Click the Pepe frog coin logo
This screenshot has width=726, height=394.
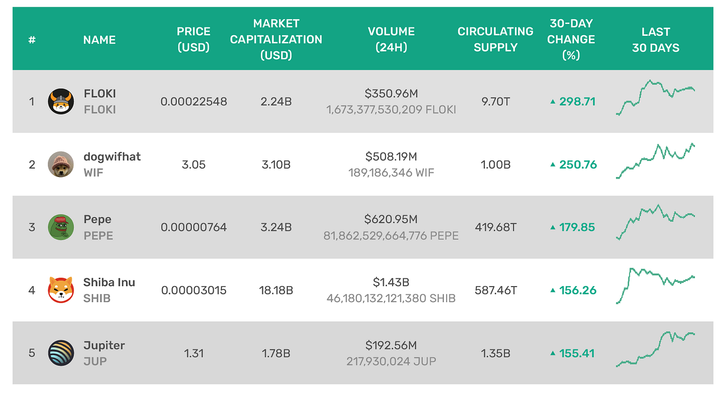(61, 227)
